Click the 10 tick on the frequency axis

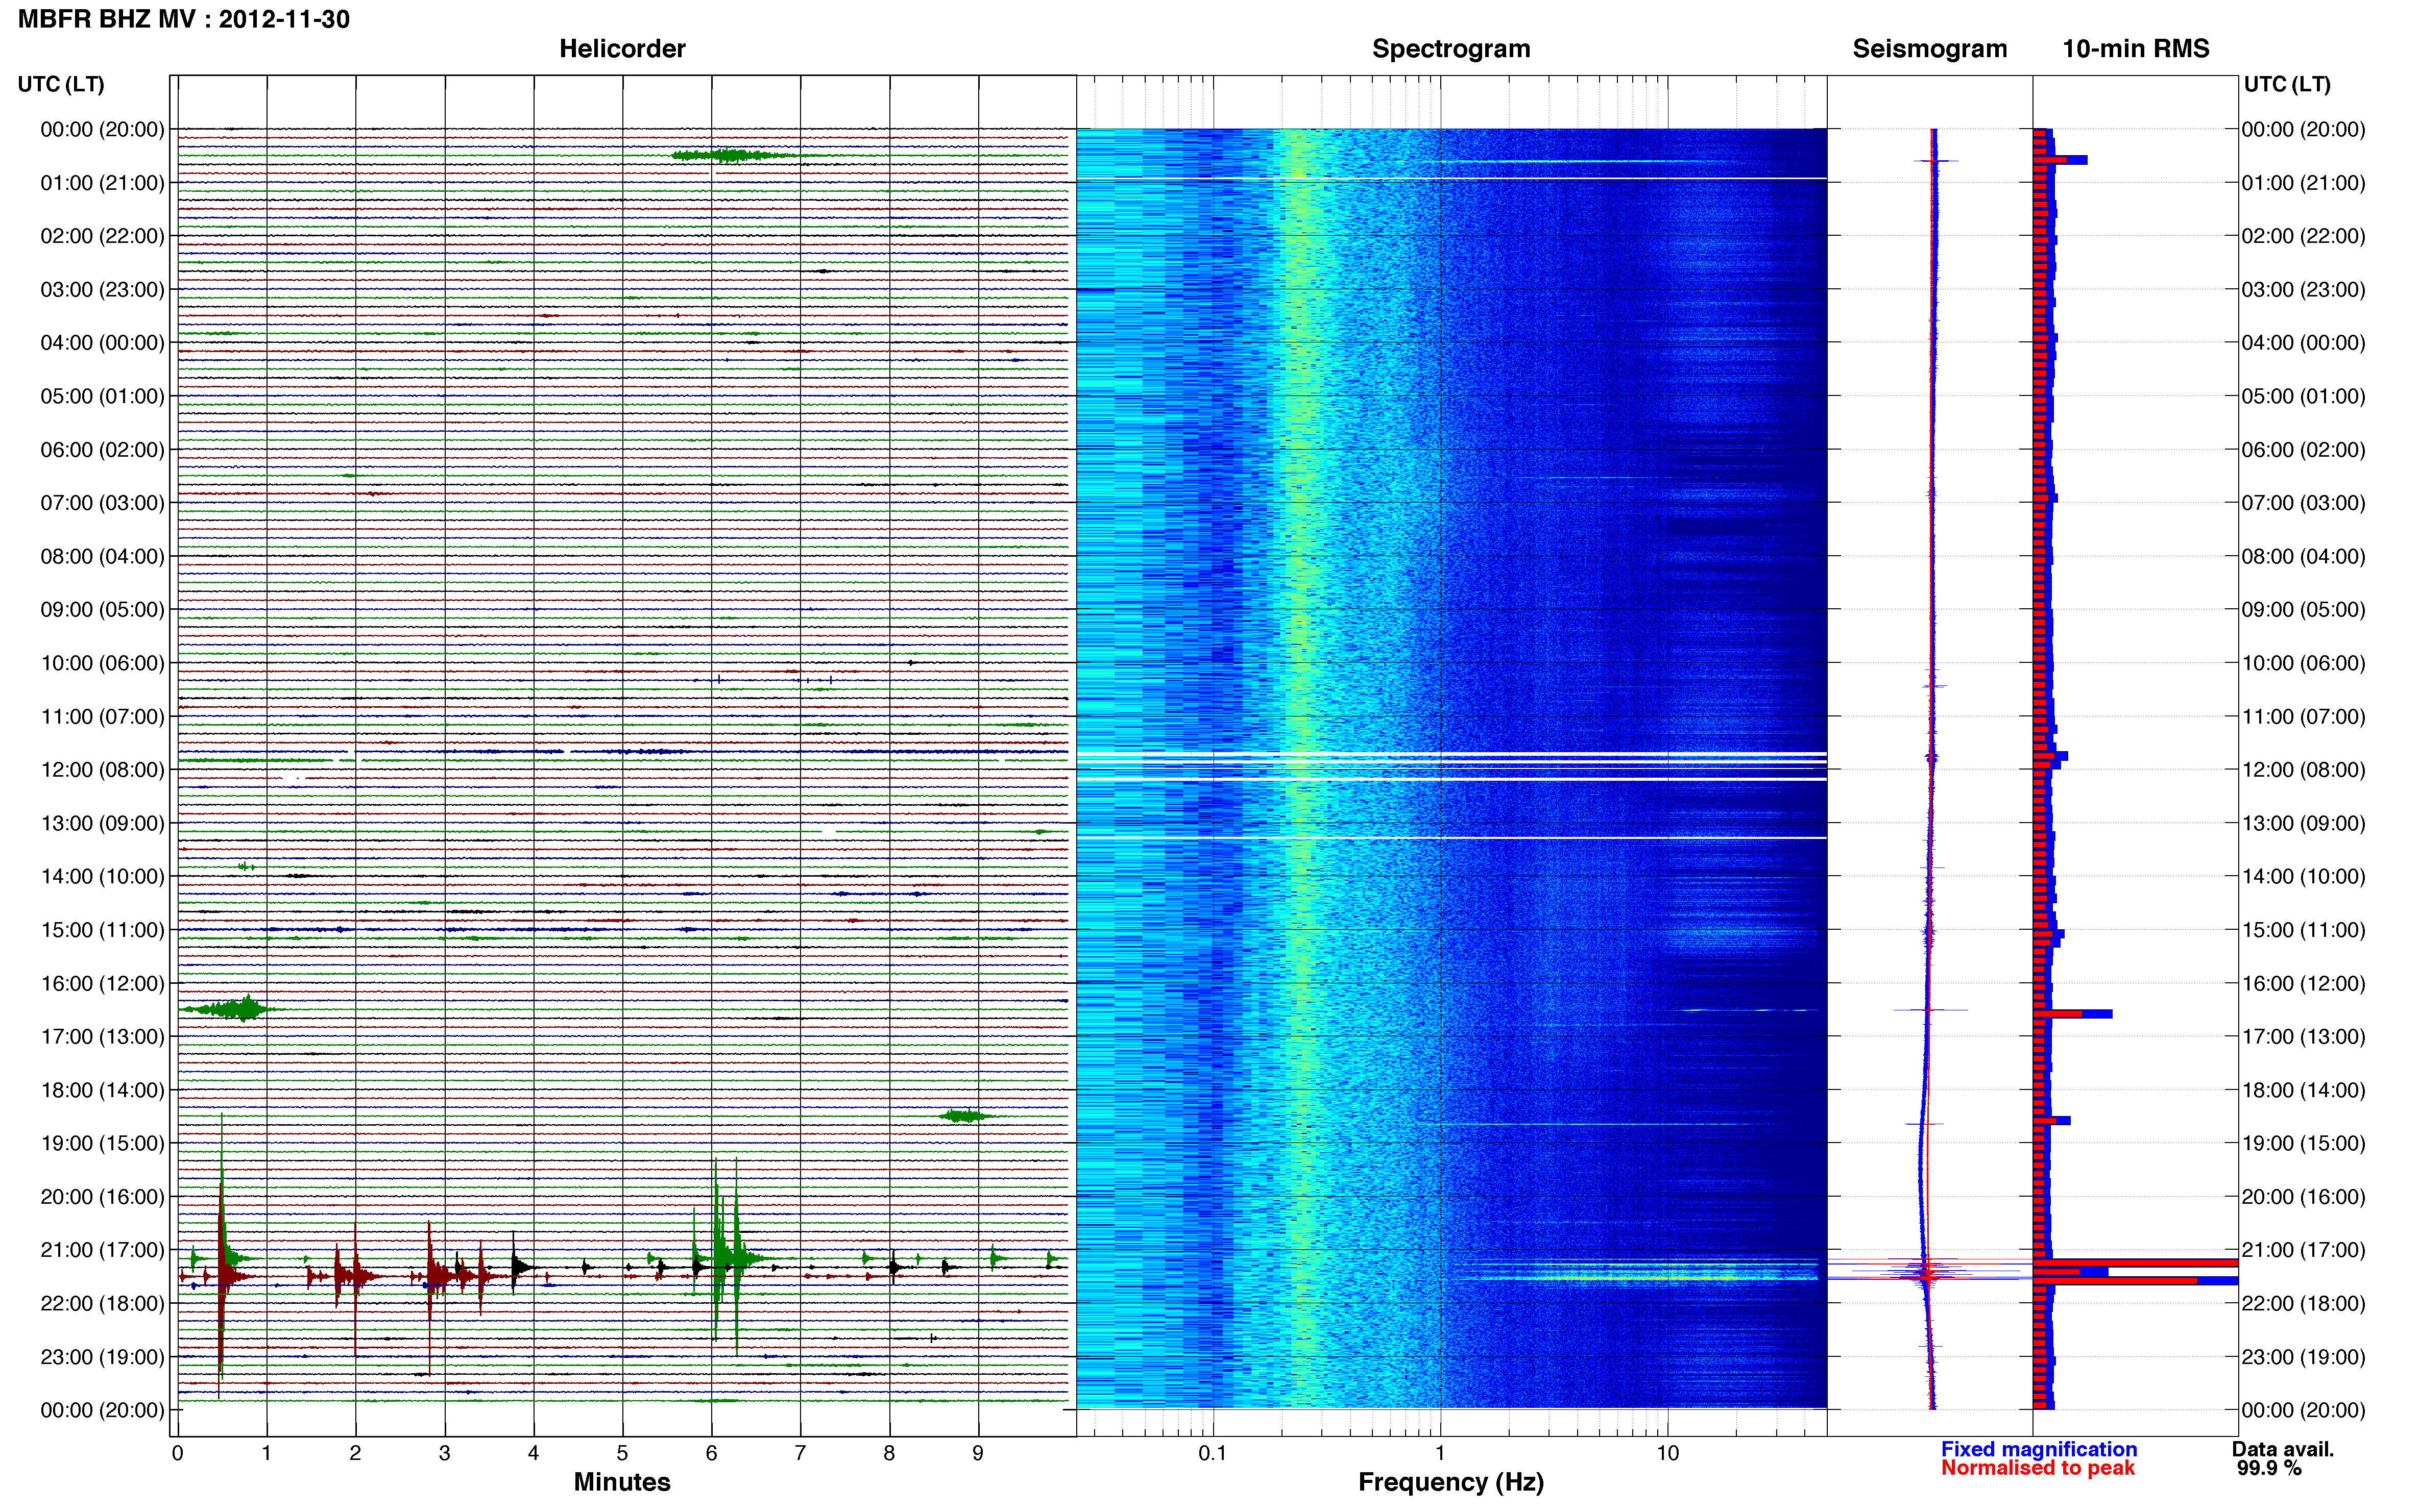pyautogui.click(x=1667, y=1453)
